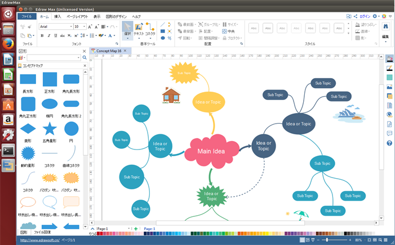Activate the コネクタ connector tool
Screen dimensions: 395x245
[150, 29]
